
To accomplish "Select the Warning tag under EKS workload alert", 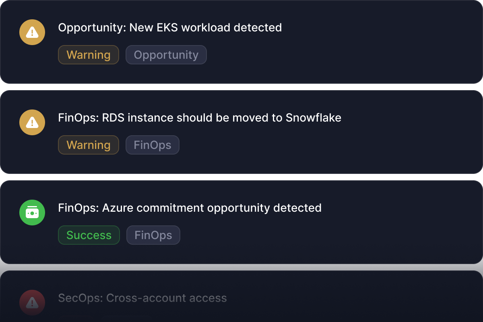I will click(x=89, y=55).
